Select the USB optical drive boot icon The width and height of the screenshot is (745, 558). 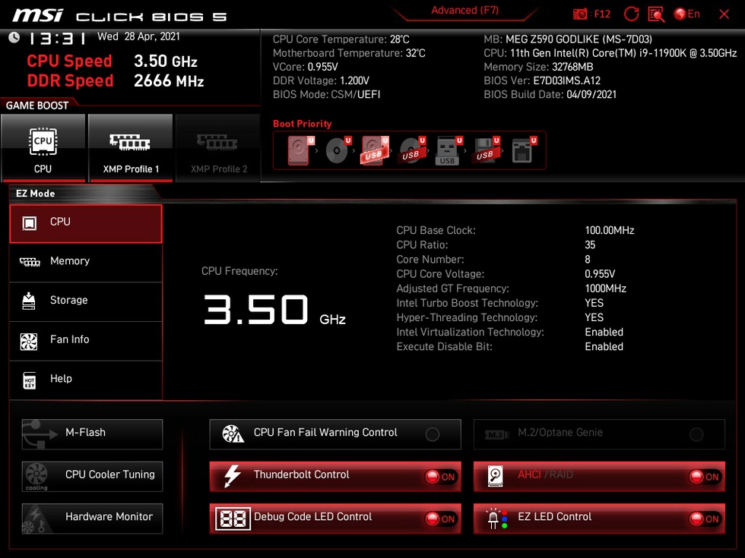pos(412,150)
